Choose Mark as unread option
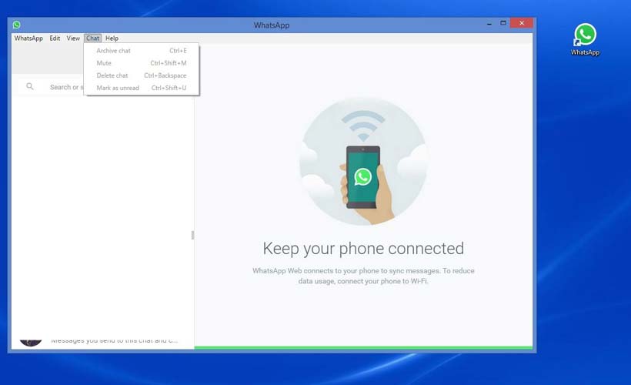The height and width of the screenshot is (385, 631). coord(142,88)
